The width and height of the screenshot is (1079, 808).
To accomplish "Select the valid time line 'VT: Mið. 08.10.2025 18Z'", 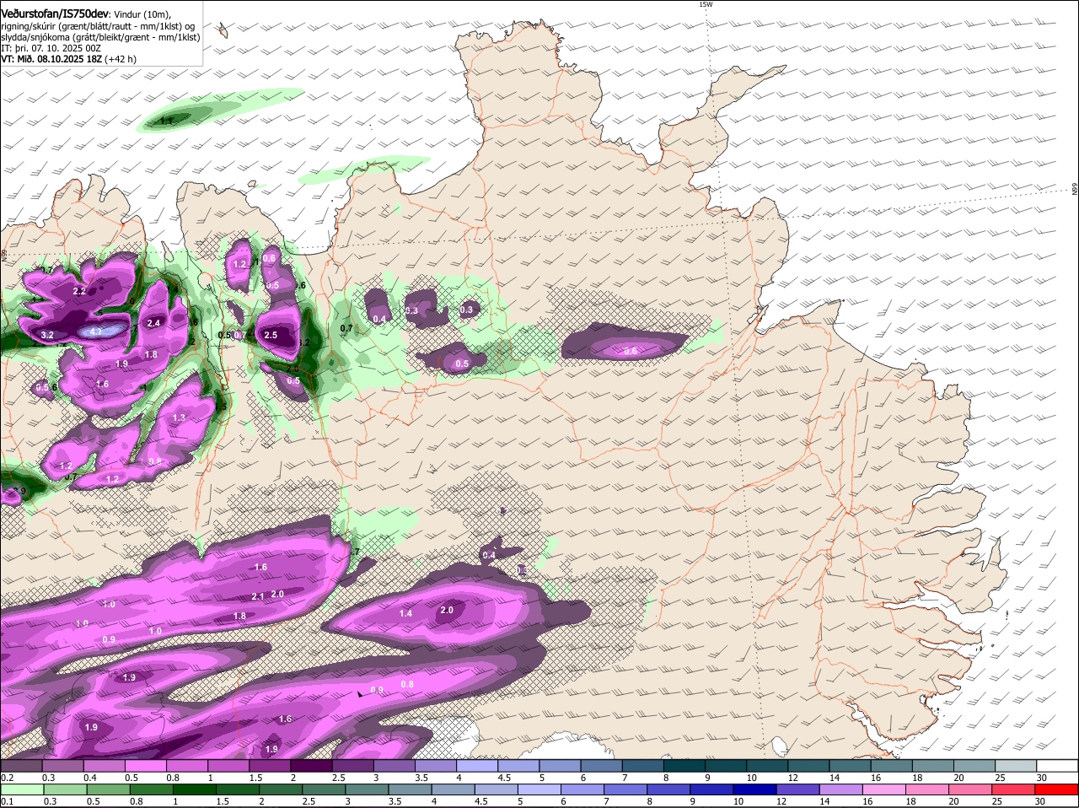I will click(51, 59).
